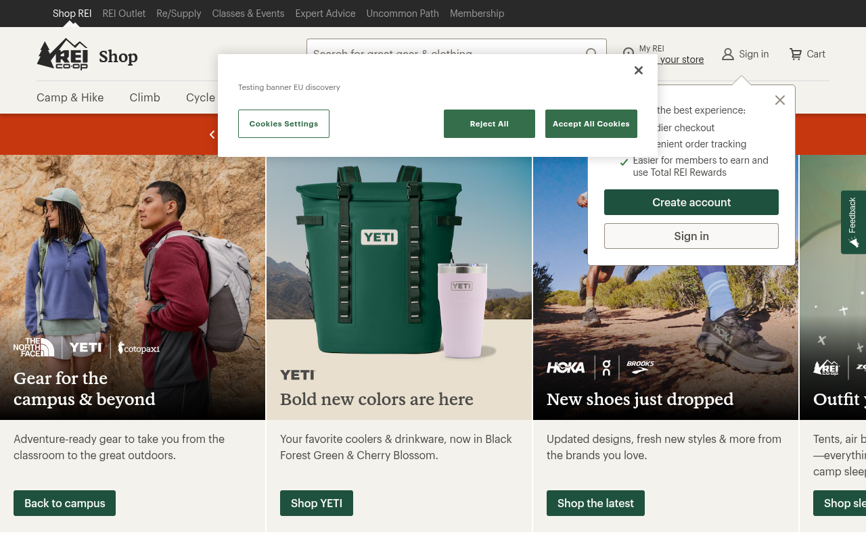
Task: Click the search magnifier icon
Action: pyautogui.click(x=591, y=53)
